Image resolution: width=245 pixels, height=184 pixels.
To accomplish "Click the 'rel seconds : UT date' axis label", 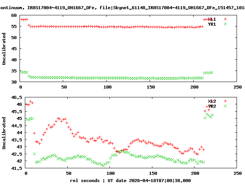I will tap(130, 180).
